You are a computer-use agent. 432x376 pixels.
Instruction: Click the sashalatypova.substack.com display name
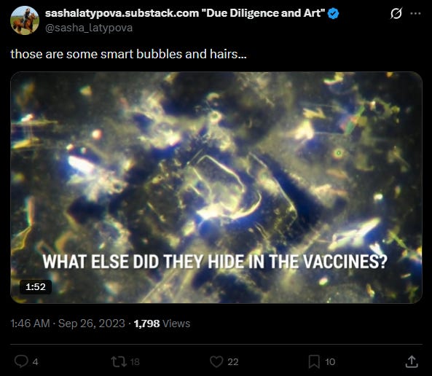(x=185, y=13)
